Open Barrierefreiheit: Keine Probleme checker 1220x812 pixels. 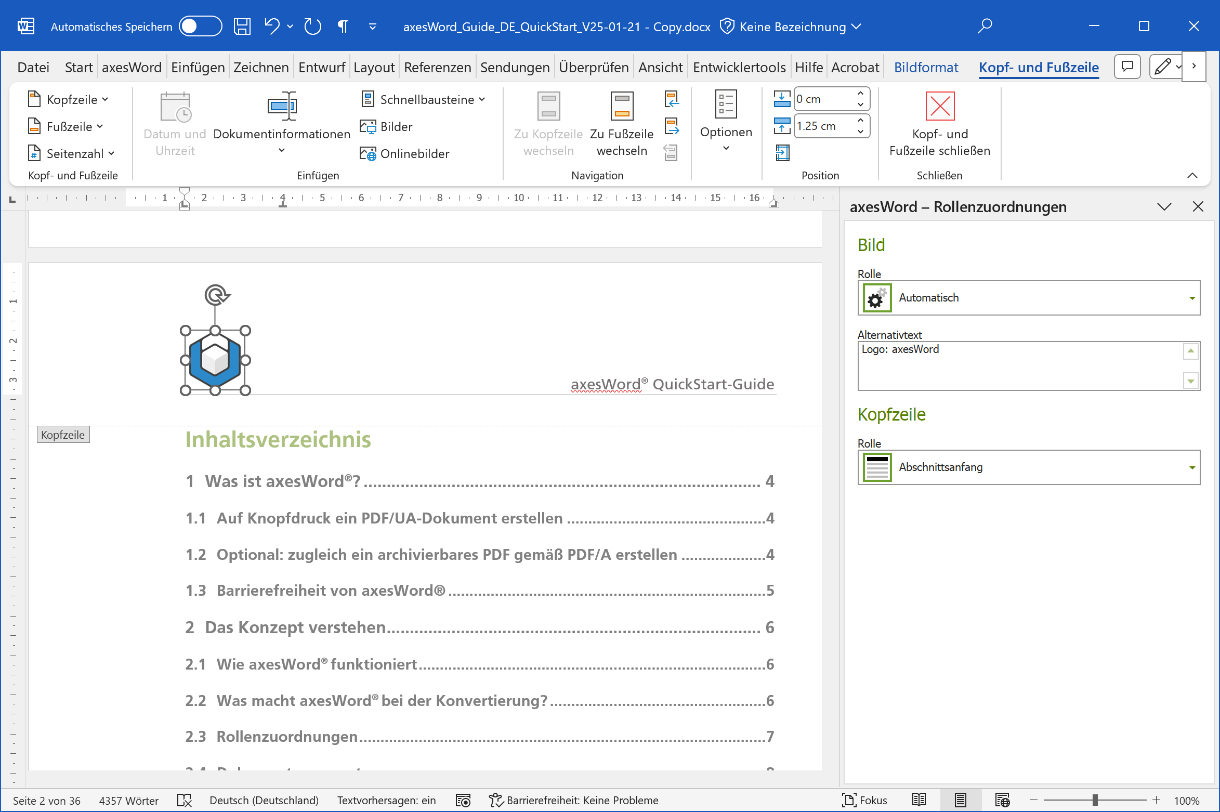click(574, 801)
